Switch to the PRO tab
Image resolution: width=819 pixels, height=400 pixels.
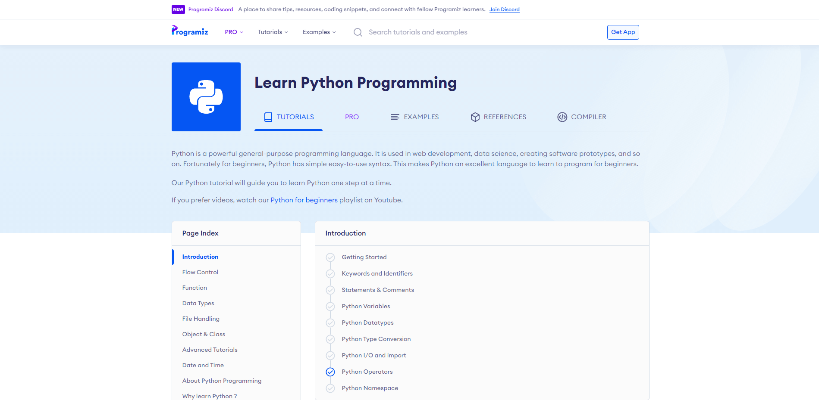coord(351,117)
